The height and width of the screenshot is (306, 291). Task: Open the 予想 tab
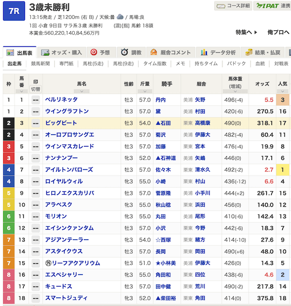(x=101, y=53)
